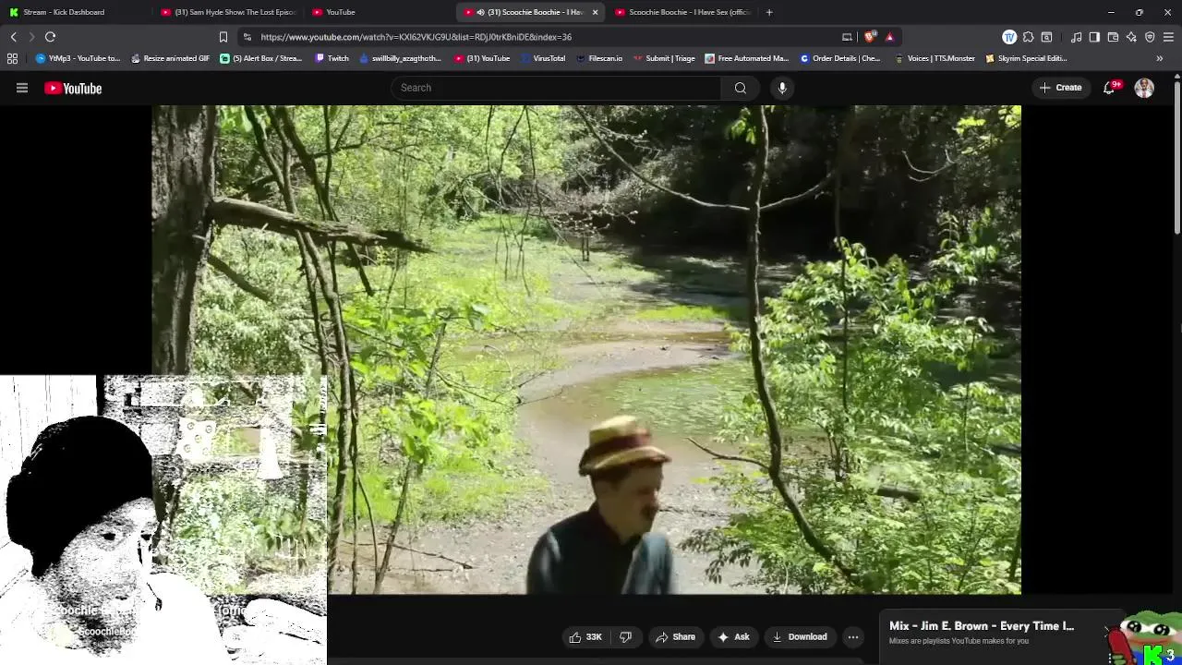The width and height of the screenshot is (1182, 665).
Task: Click the forest video player
Action: click(586, 349)
